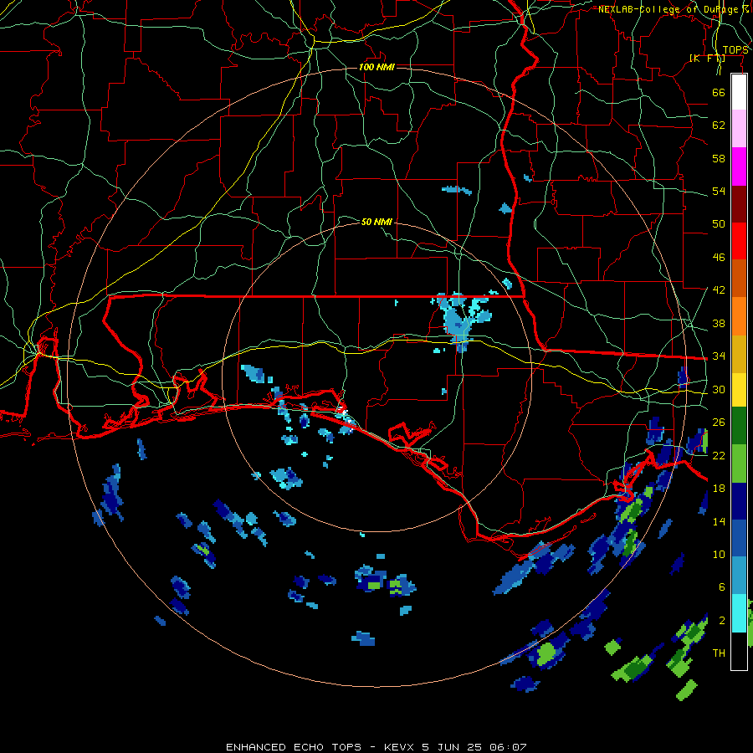Viewport: 753px width, 753px height.
Task: Click the NEXLAB-College of DuPage credit text
Action: point(674,9)
